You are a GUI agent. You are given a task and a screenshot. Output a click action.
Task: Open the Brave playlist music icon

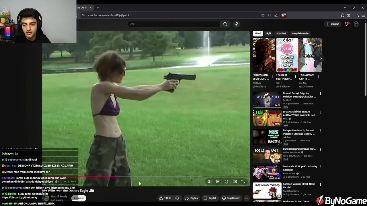pyautogui.click(x=357, y=15)
